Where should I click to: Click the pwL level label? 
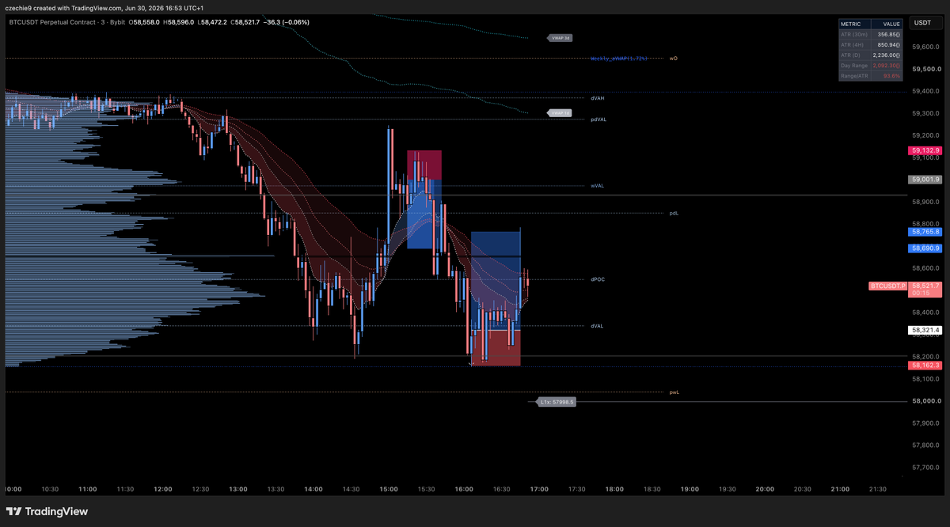coord(674,392)
